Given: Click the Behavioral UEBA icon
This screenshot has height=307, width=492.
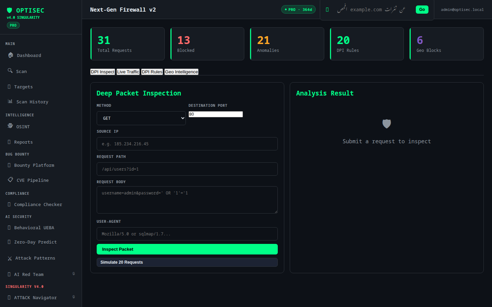Looking at the screenshot, I should (9, 228).
